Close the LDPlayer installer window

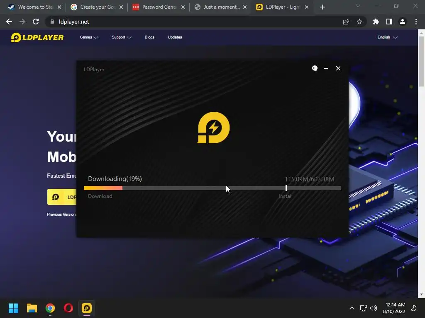(338, 68)
